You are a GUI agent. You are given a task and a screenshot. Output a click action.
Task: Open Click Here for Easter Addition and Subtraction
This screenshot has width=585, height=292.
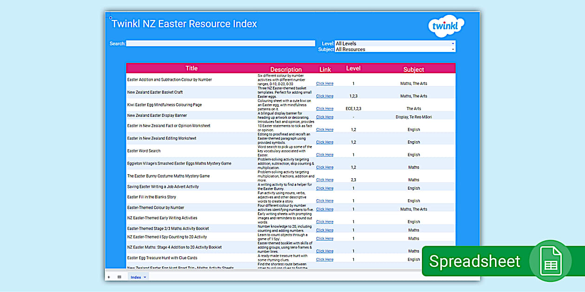(325, 83)
